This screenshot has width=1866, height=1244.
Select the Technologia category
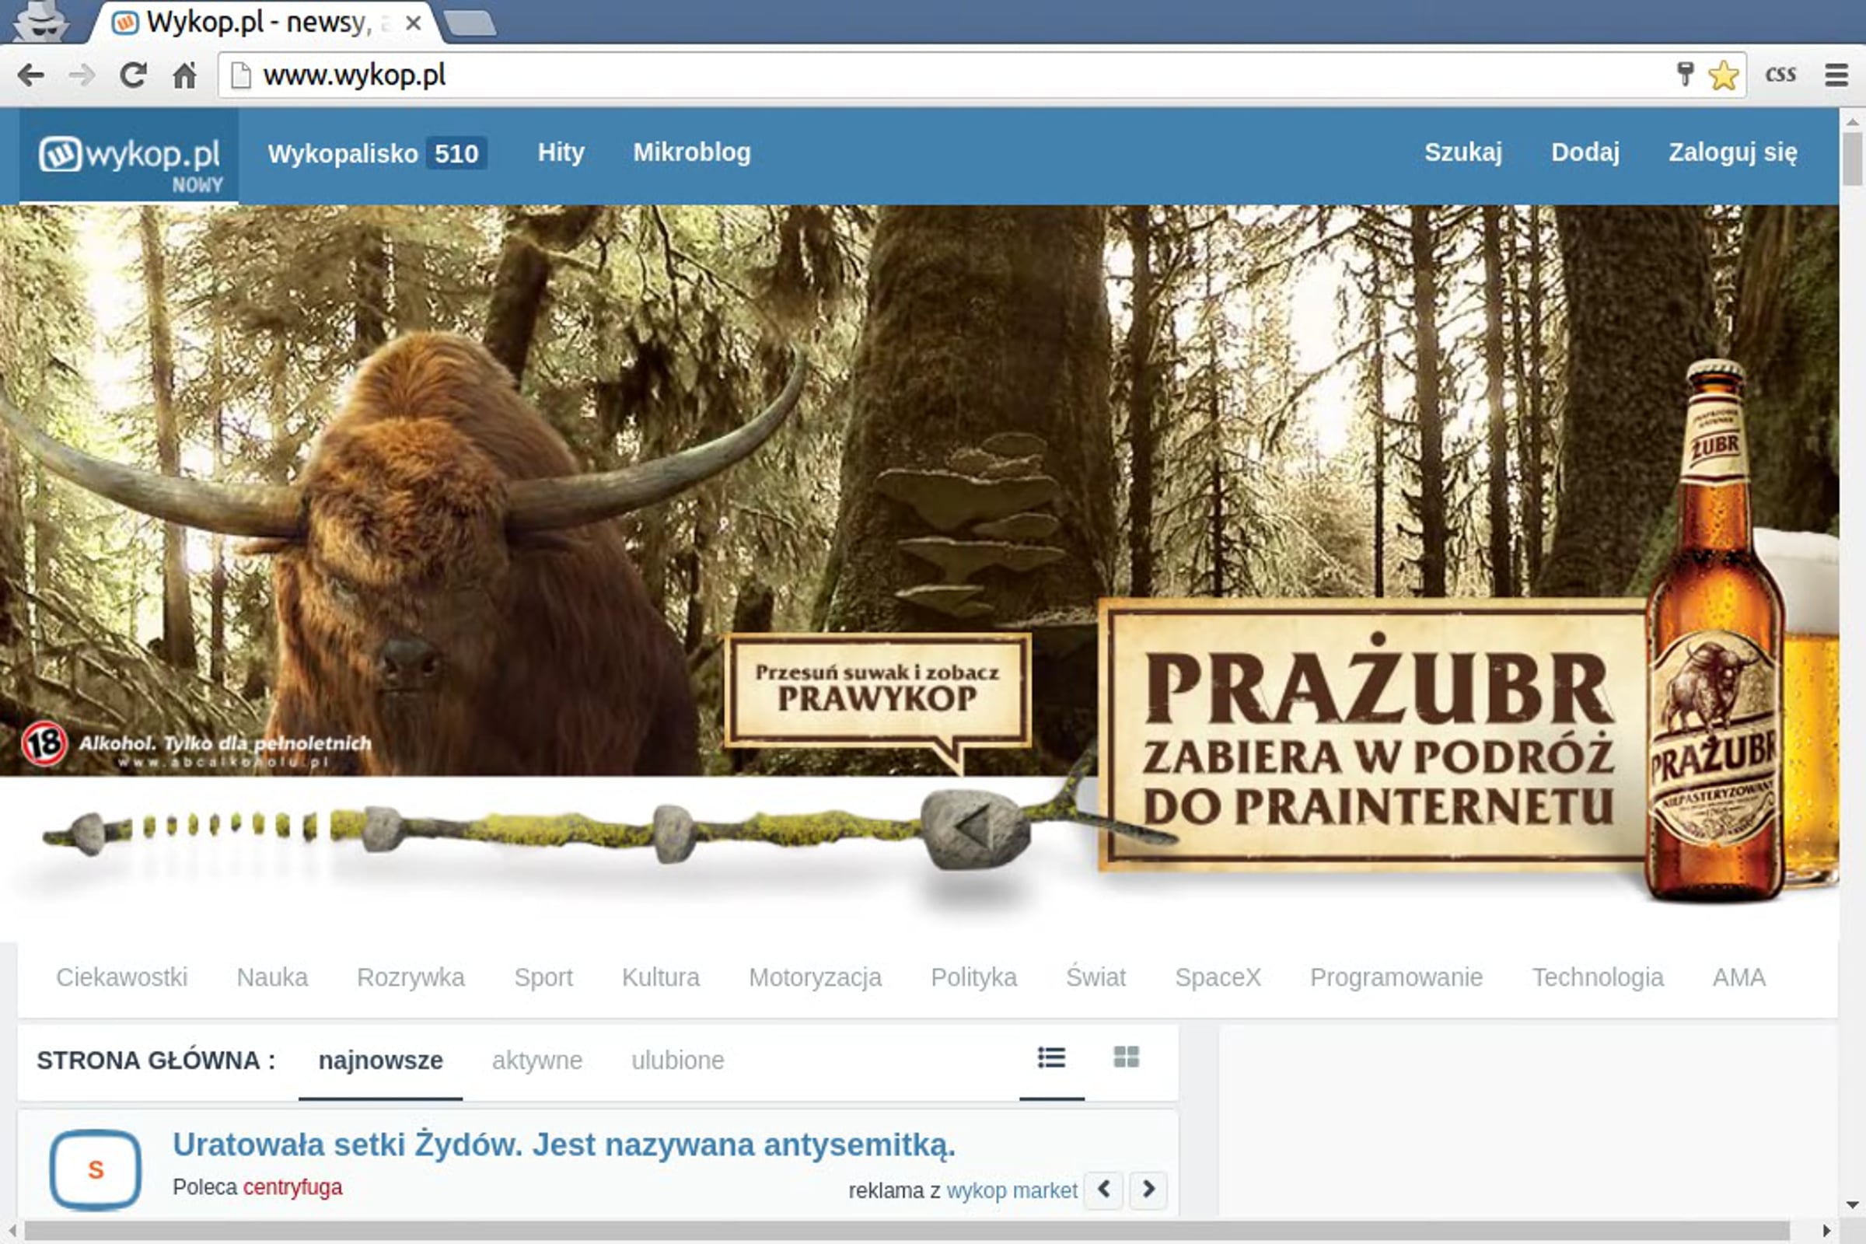coord(1598,977)
